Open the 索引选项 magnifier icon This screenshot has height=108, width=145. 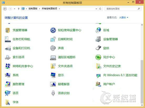[8, 57]
